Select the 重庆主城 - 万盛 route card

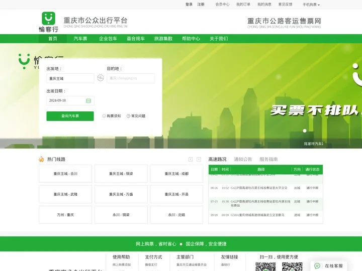(x=121, y=194)
